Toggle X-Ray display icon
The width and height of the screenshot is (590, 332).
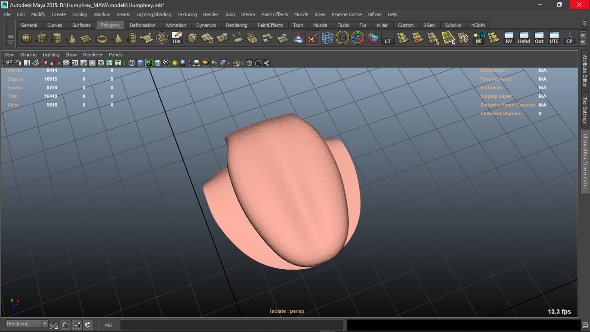(249, 63)
